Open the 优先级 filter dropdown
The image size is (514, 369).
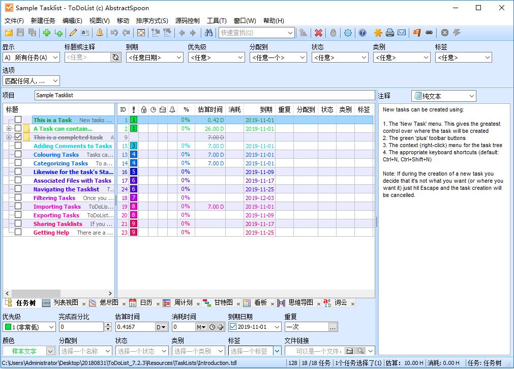(x=216, y=58)
